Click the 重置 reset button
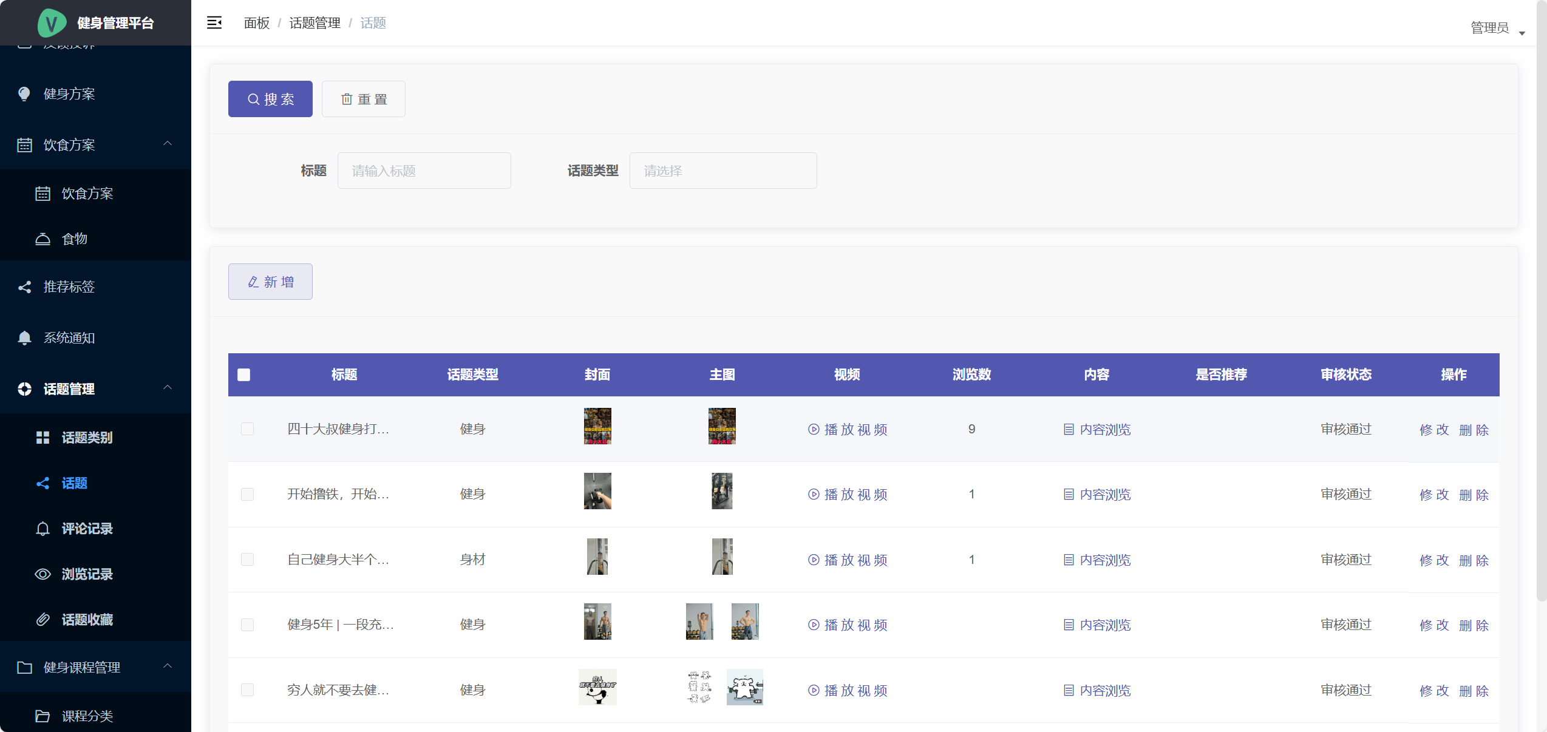Viewport: 1547px width, 732px height. pyautogui.click(x=364, y=99)
